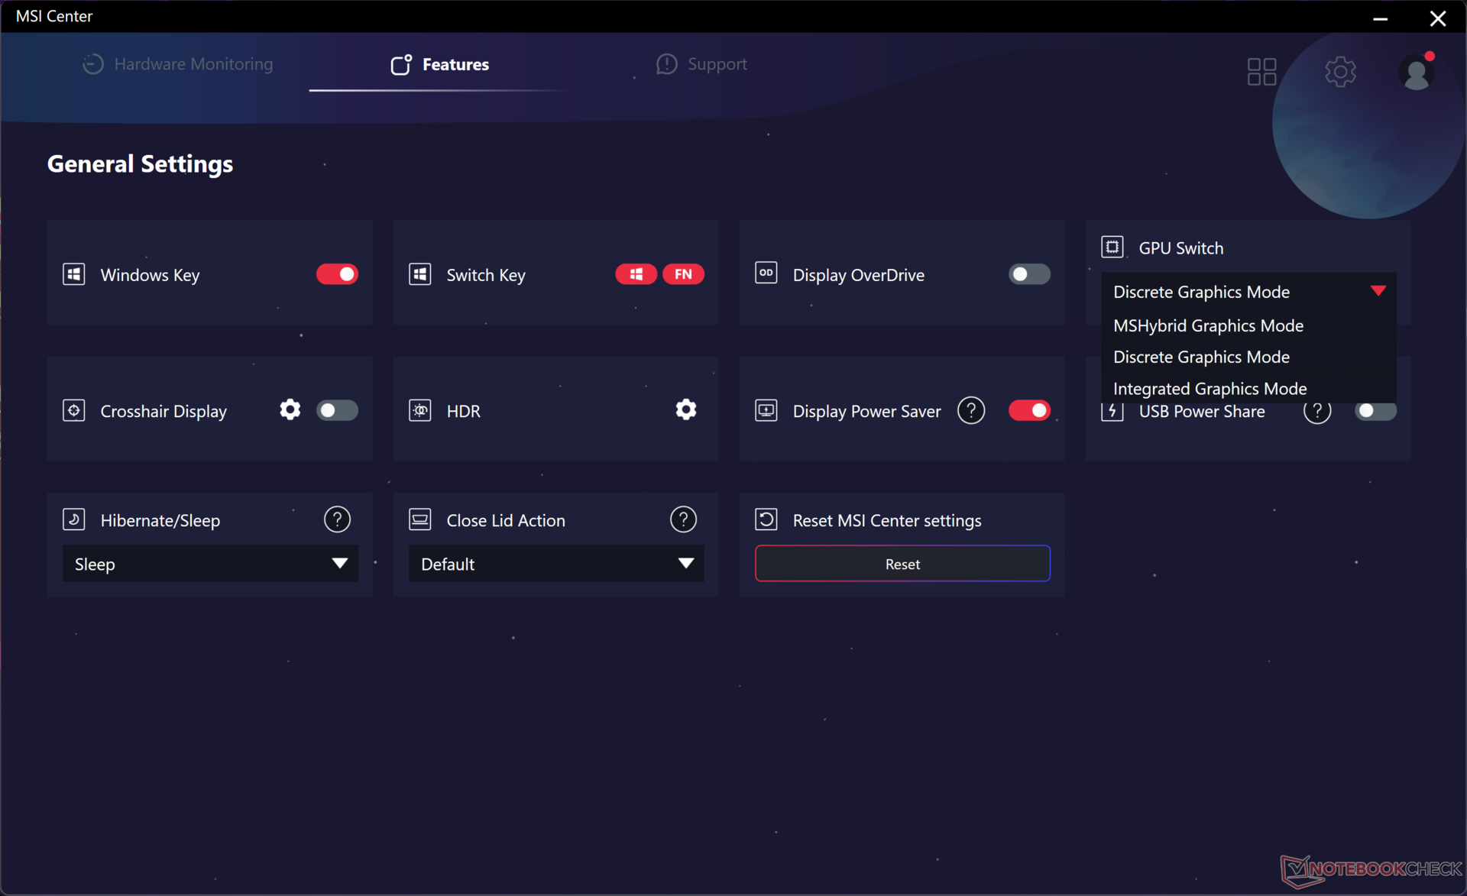Disable the Windows Key toggle
This screenshot has height=896, width=1467.
[x=337, y=274]
